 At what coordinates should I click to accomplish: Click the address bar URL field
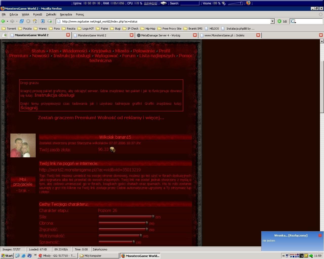point(166,21)
